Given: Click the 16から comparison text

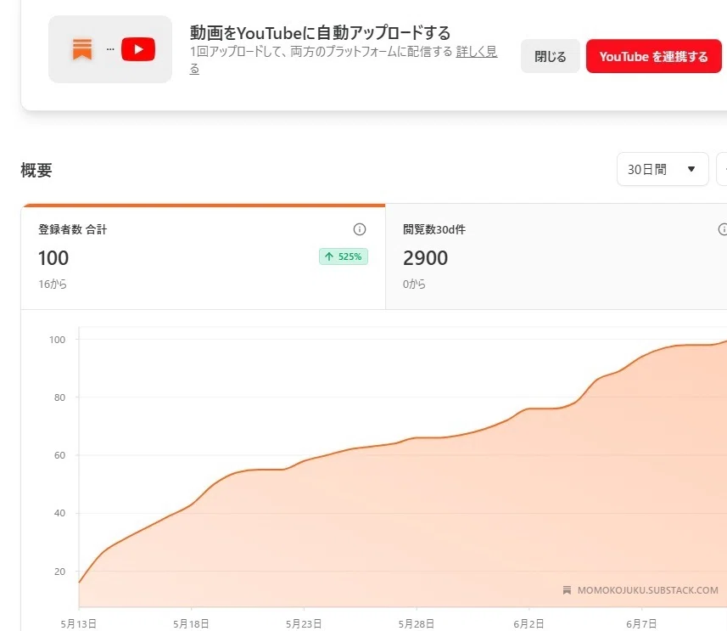Looking at the screenshot, I should tap(53, 285).
